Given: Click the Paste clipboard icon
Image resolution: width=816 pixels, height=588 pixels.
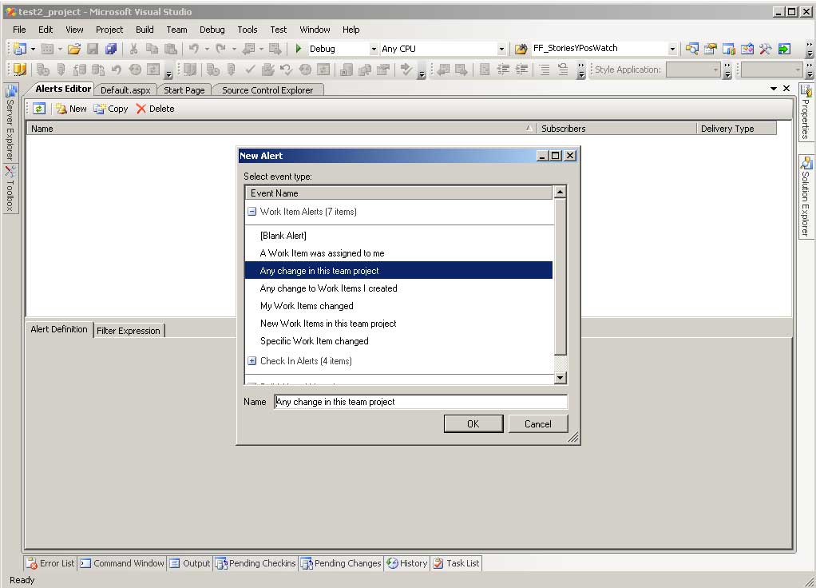Looking at the screenshot, I should (x=171, y=49).
